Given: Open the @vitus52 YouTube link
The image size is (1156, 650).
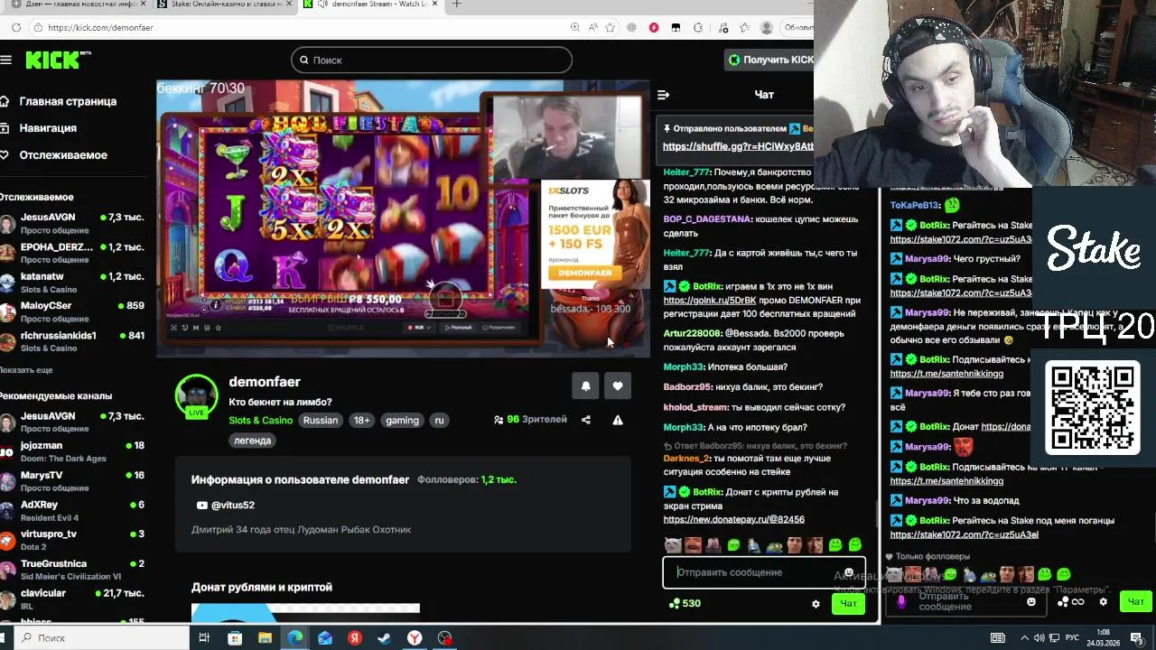Looking at the screenshot, I should click(226, 506).
